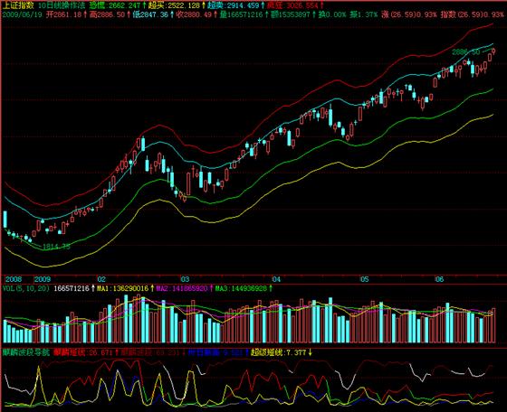Jump to month 06 on time axis
Image resolution: width=507 pixels, height=412 pixels.
click(440, 279)
